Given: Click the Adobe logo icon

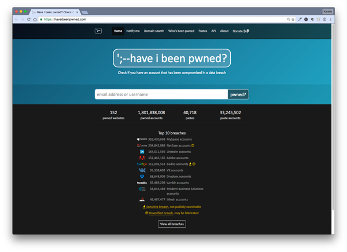Looking at the screenshot, I should point(142,158).
